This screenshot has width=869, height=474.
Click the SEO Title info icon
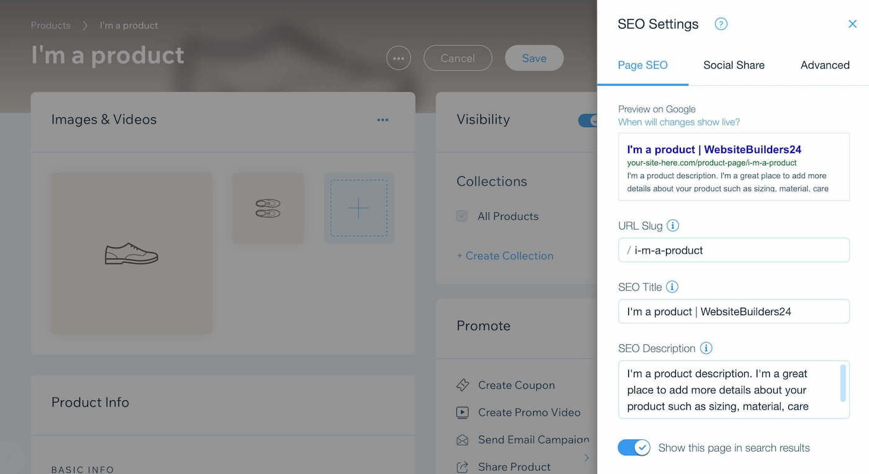672,287
